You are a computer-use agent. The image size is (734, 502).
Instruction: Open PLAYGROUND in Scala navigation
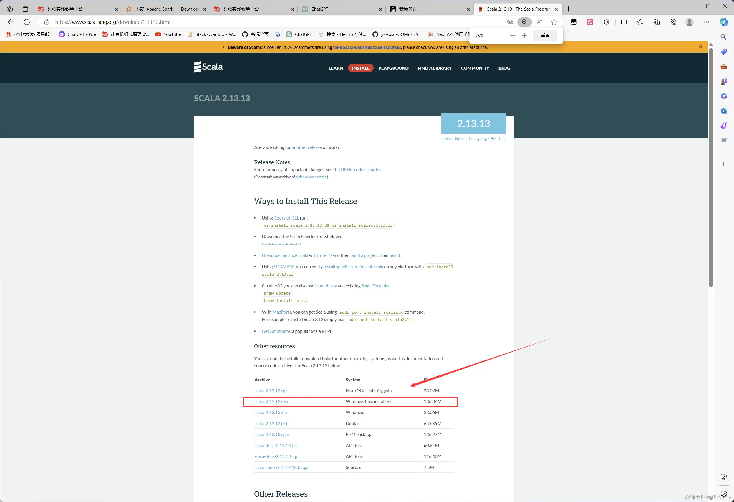(x=393, y=68)
